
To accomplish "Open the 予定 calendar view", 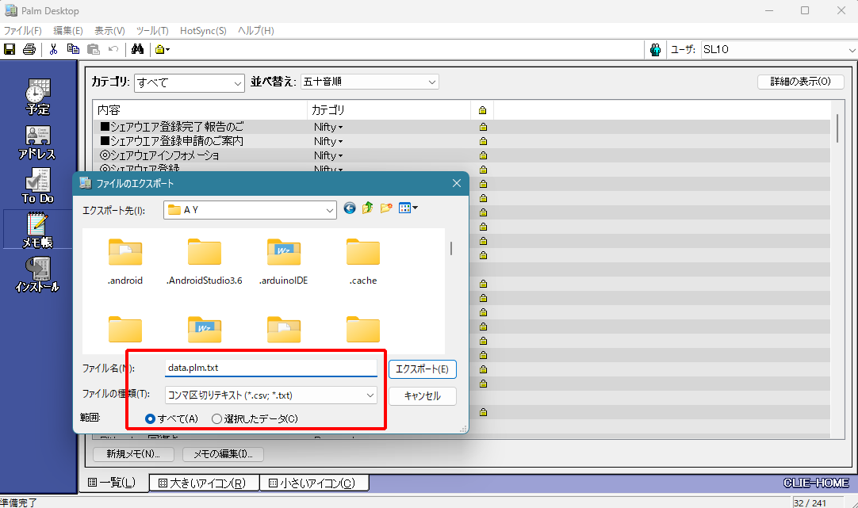I will (x=38, y=96).
